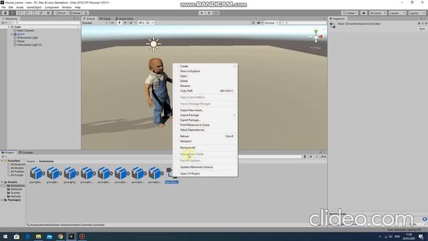This screenshot has height=241, width=428.
Task: Select the Scale tool in Unity toolbar
Action: coord(27,13)
